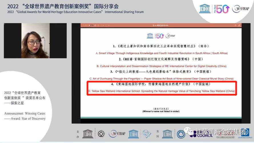Screen dimensions: 254x143
Task: Click the Home icon in PowerPoint title bar
Action: tap(96, 25)
